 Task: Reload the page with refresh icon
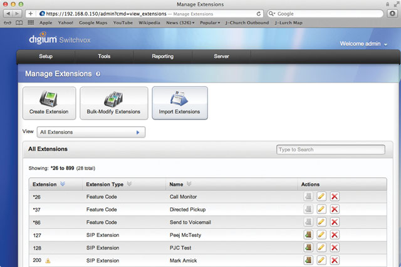259,14
